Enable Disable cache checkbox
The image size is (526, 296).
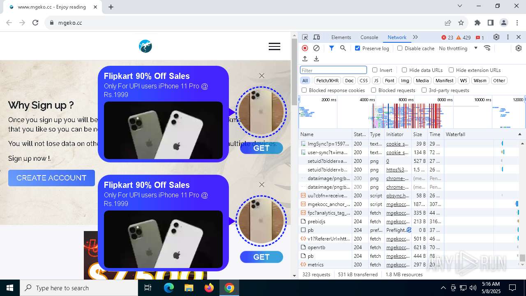(x=400, y=48)
